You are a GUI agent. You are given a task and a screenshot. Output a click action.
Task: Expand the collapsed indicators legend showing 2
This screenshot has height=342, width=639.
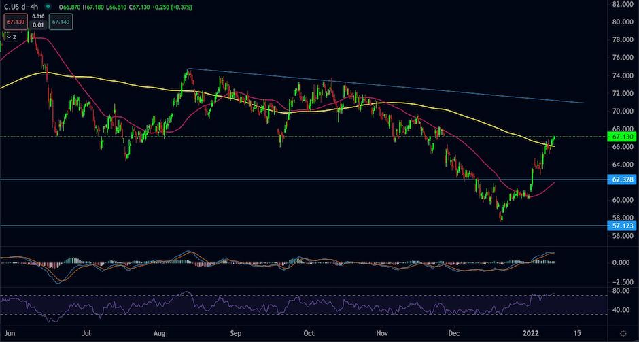coord(11,37)
